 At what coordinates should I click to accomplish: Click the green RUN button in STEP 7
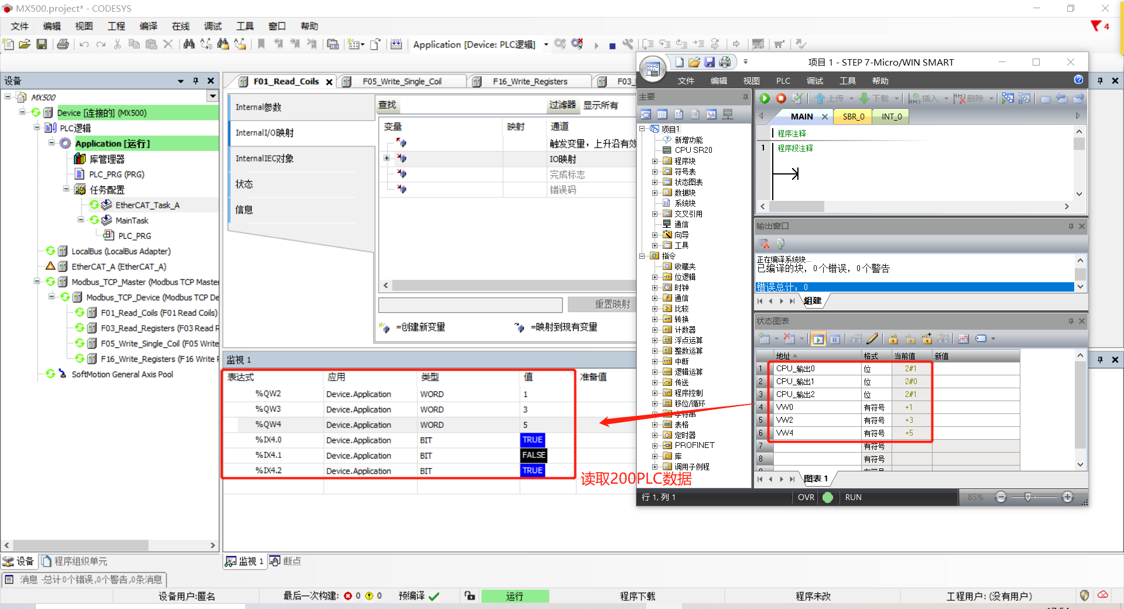pyautogui.click(x=765, y=98)
